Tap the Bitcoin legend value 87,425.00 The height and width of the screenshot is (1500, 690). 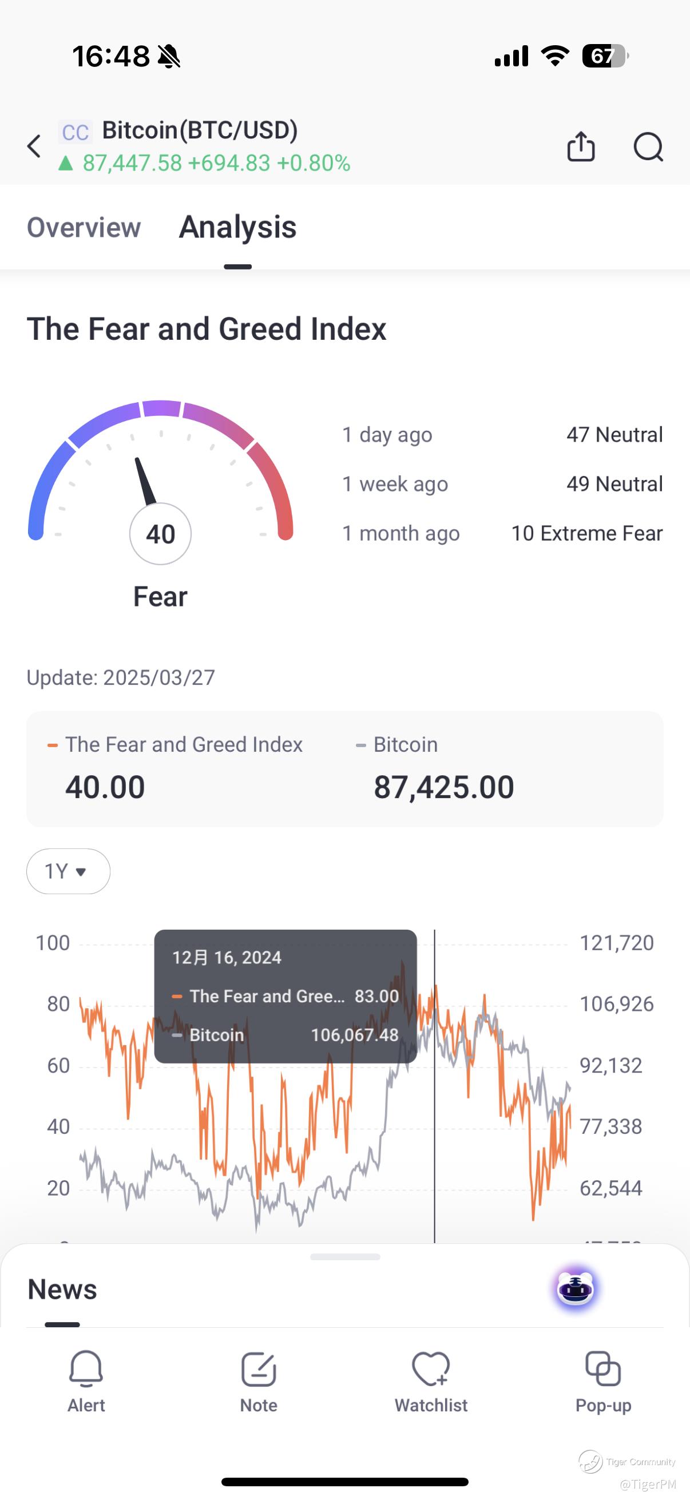click(444, 787)
